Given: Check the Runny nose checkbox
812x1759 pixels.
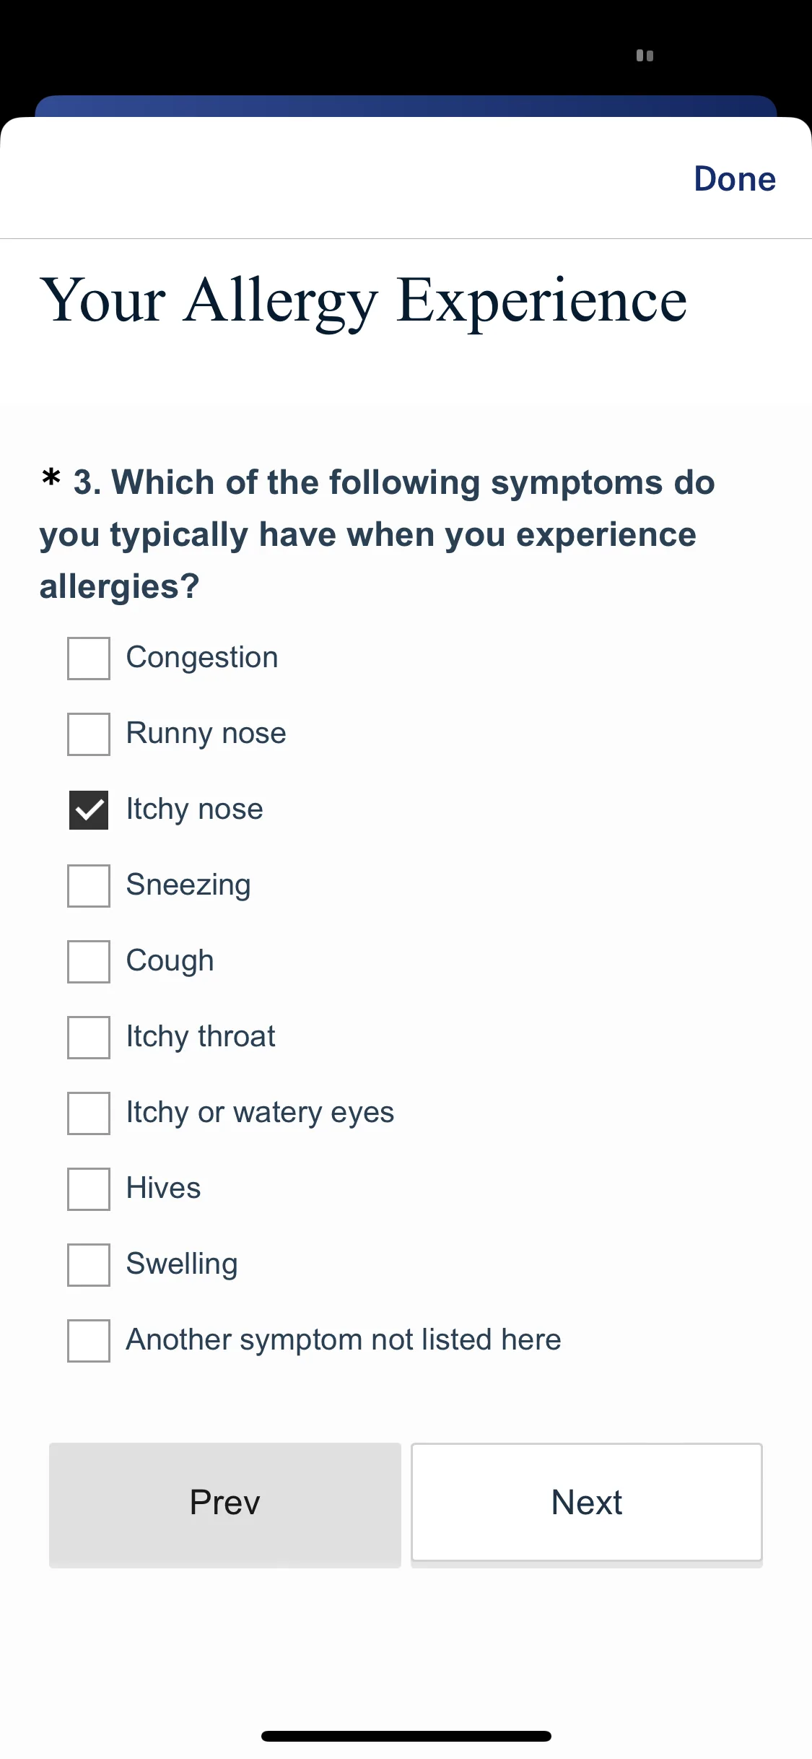Looking at the screenshot, I should (89, 734).
